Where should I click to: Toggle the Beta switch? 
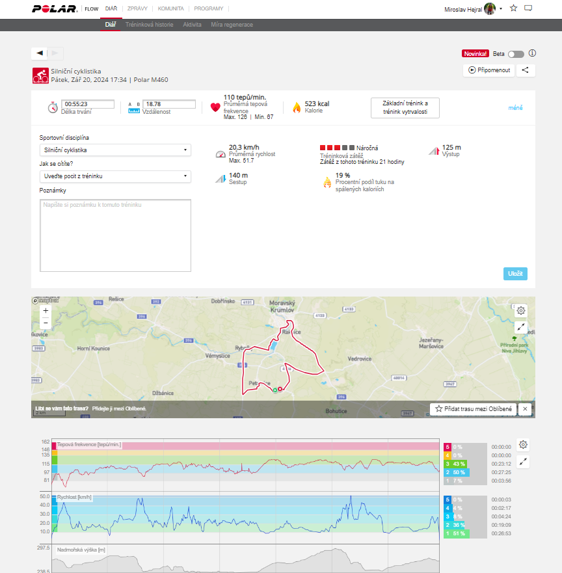tap(516, 54)
